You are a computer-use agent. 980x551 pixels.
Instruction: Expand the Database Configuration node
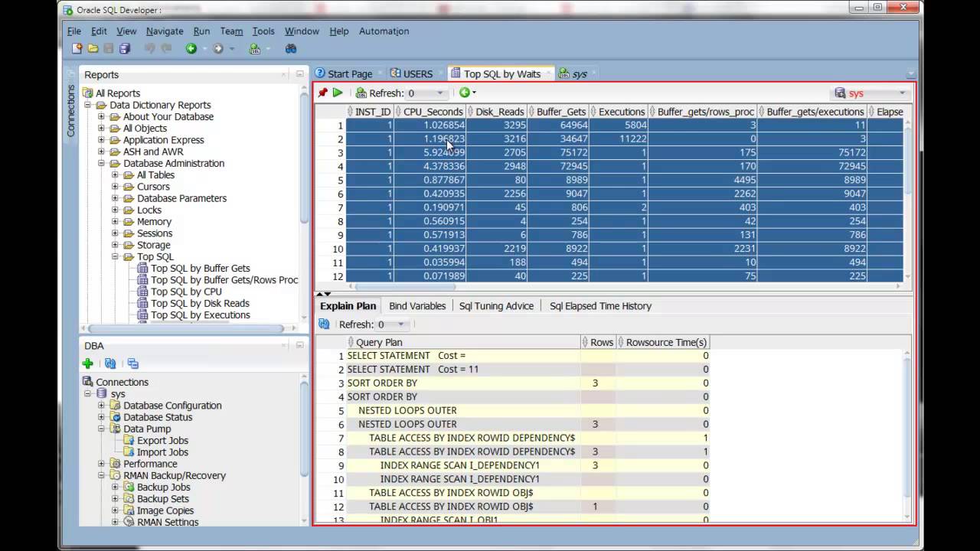pyautogui.click(x=102, y=406)
